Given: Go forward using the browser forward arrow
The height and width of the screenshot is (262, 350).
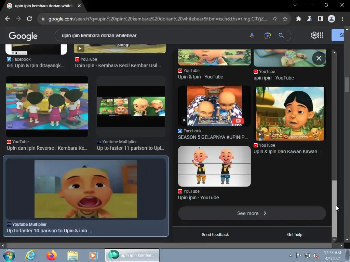Looking at the screenshot, I should click(18, 19).
